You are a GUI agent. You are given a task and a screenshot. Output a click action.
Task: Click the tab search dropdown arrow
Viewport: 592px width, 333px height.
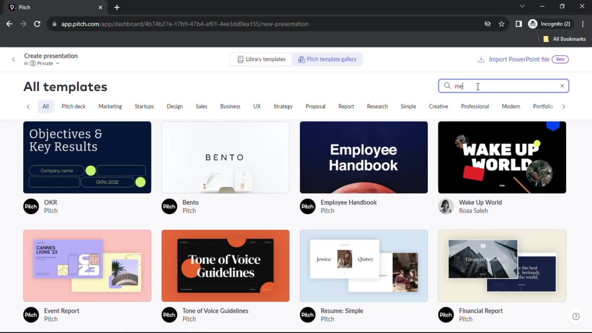522,6
